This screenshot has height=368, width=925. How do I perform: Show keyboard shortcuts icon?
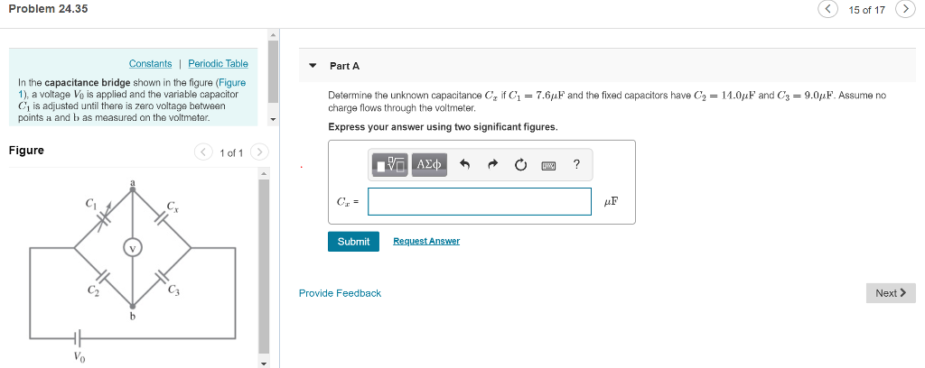548,166
